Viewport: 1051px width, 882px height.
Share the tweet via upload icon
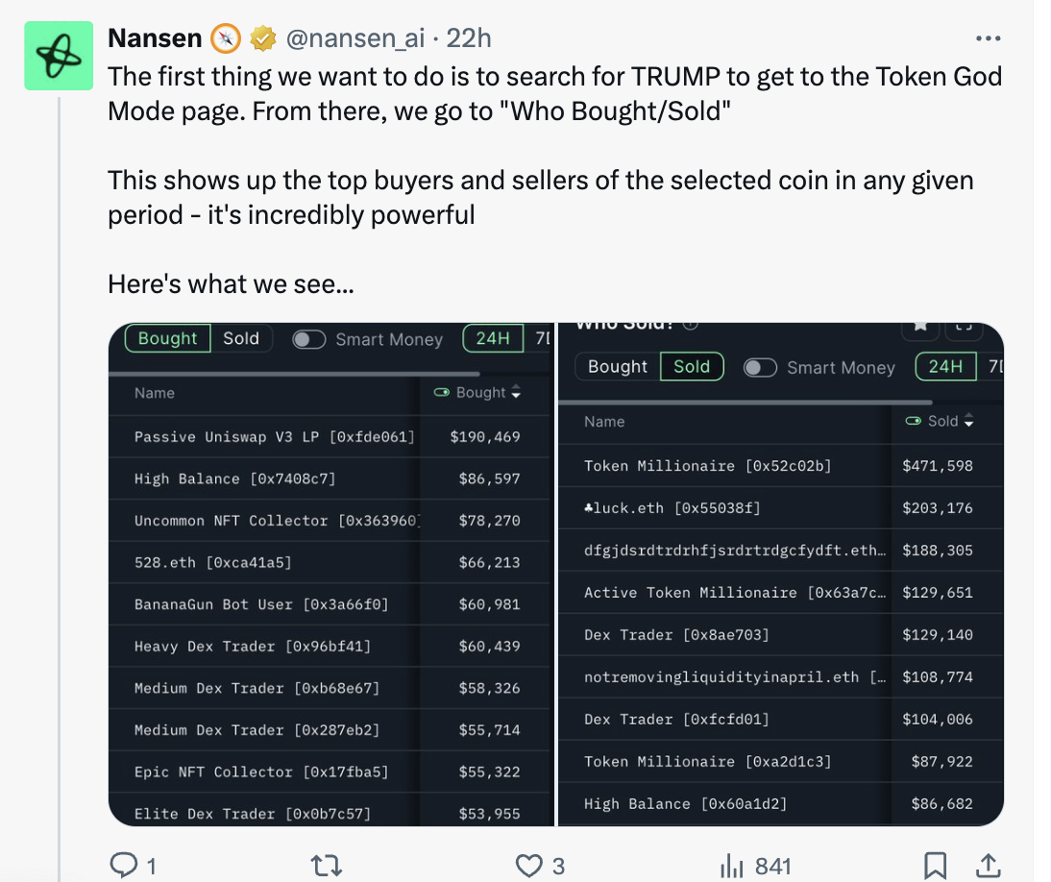point(989,866)
